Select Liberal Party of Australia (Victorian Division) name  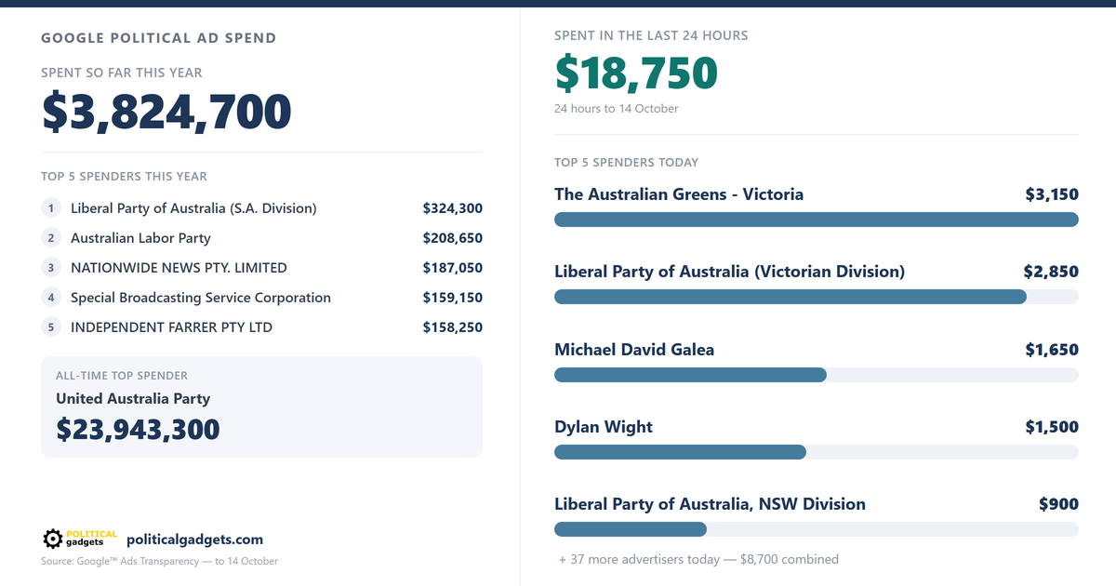tap(729, 272)
